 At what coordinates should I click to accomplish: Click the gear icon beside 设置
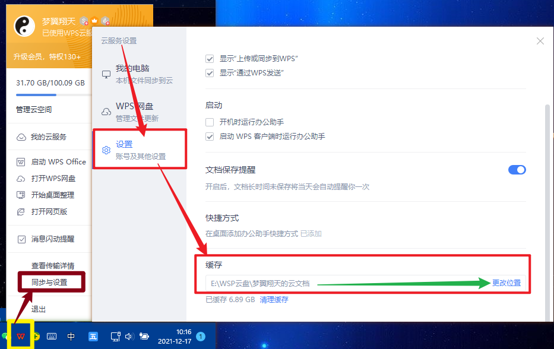coord(106,150)
